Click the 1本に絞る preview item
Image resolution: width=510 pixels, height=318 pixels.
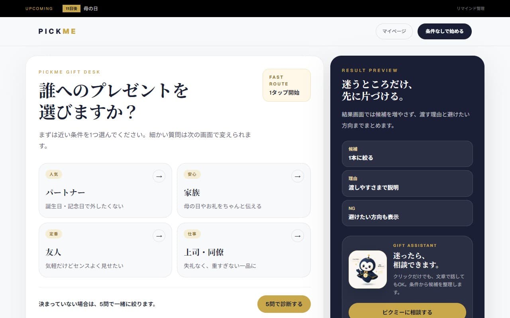point(407,154)
